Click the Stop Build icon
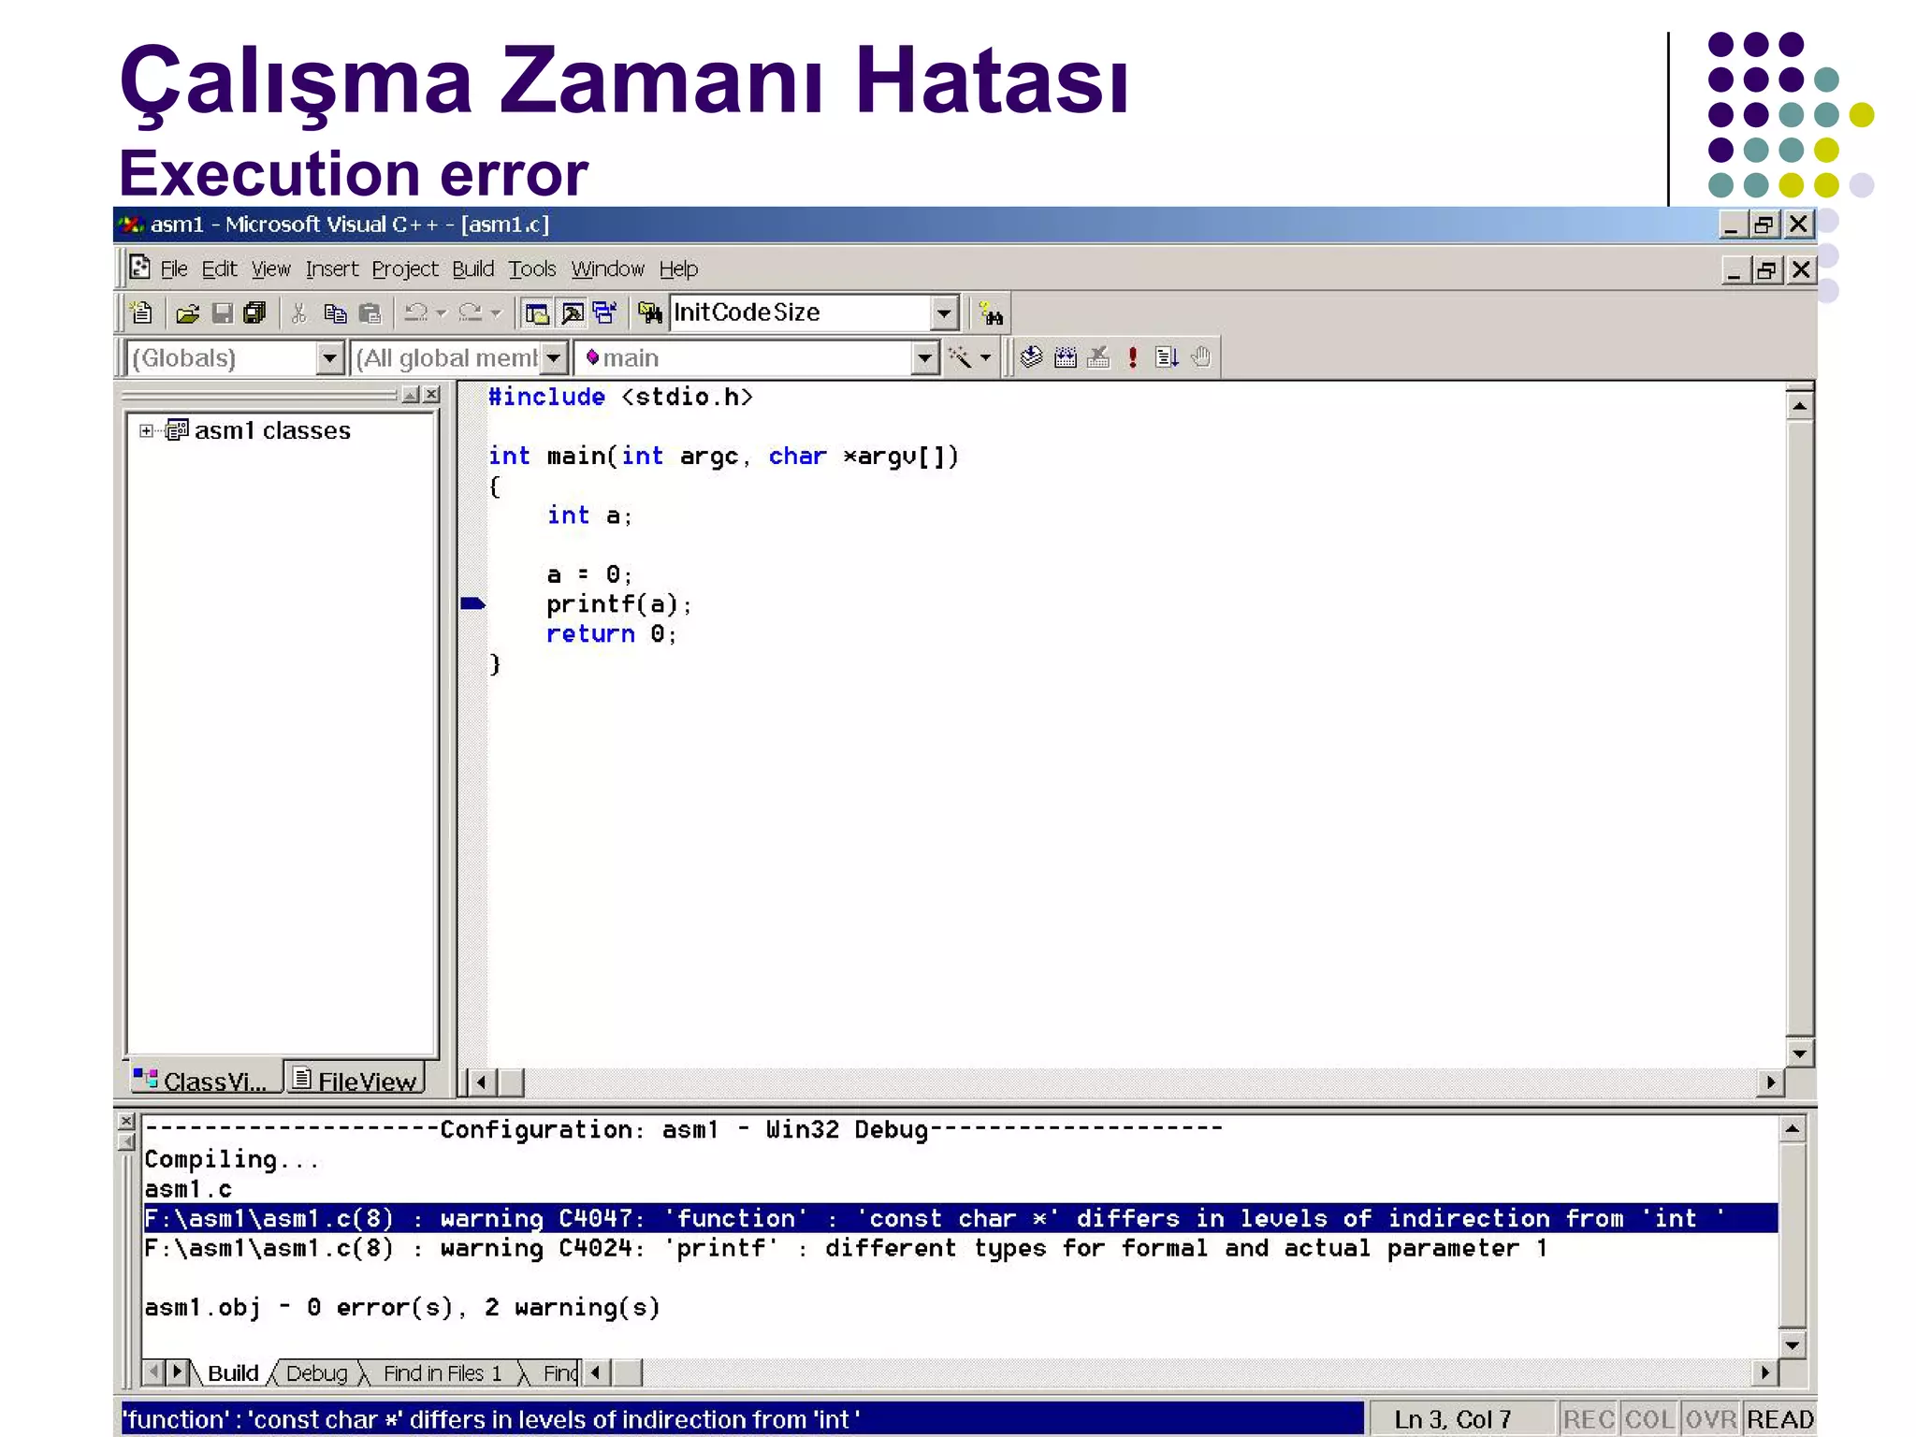 click(1098, 356)
